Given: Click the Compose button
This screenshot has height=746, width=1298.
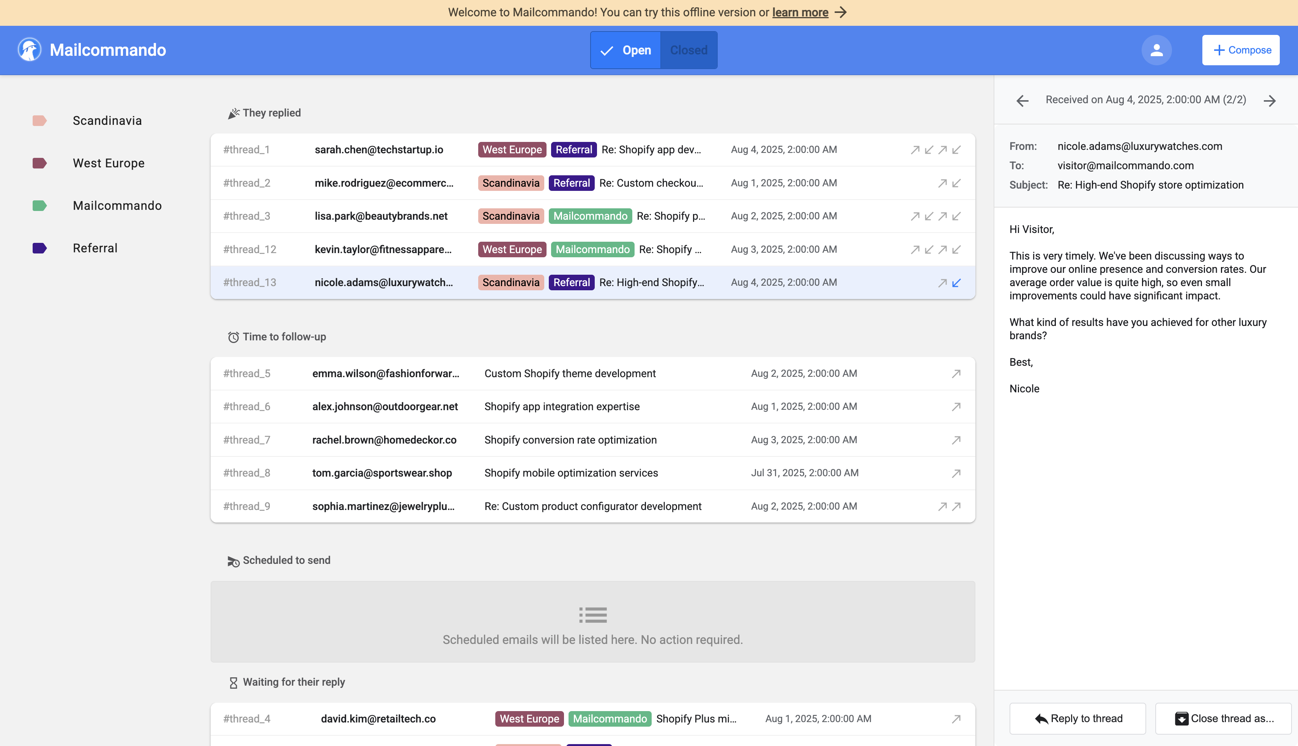Looking at the screenshot, I should click(1241, 50).
